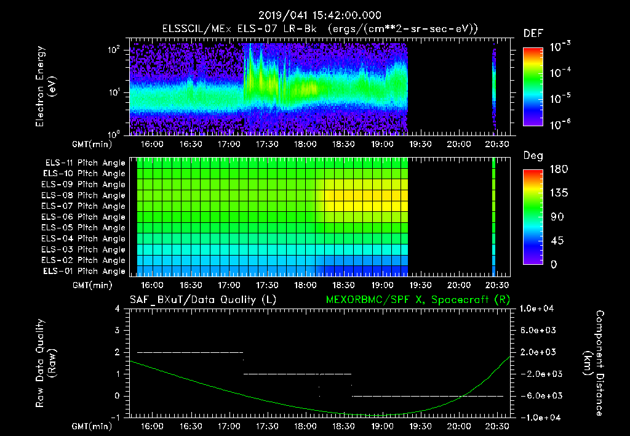
Task: Click the 90 tick on Deg scale
Action: pos(557,217)
